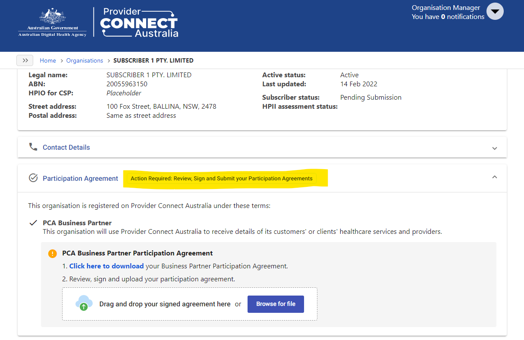The image size is (524, 340).
Task: Open the Home breadcrumb page
Action: pos(47,60)
